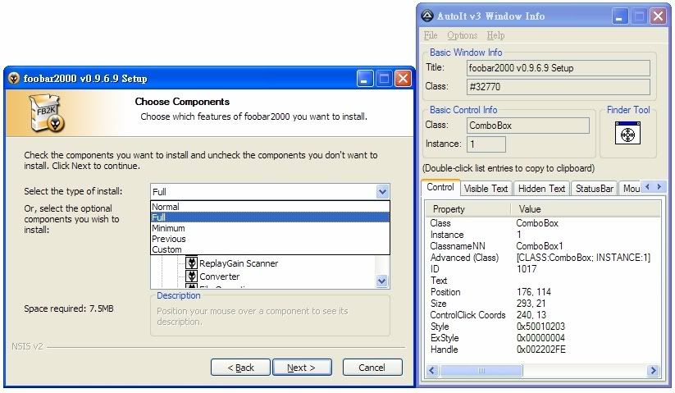The width and height of the screenshot is (675, 393).
Task: Select Previous from the install type list
Action: (169, 239)
